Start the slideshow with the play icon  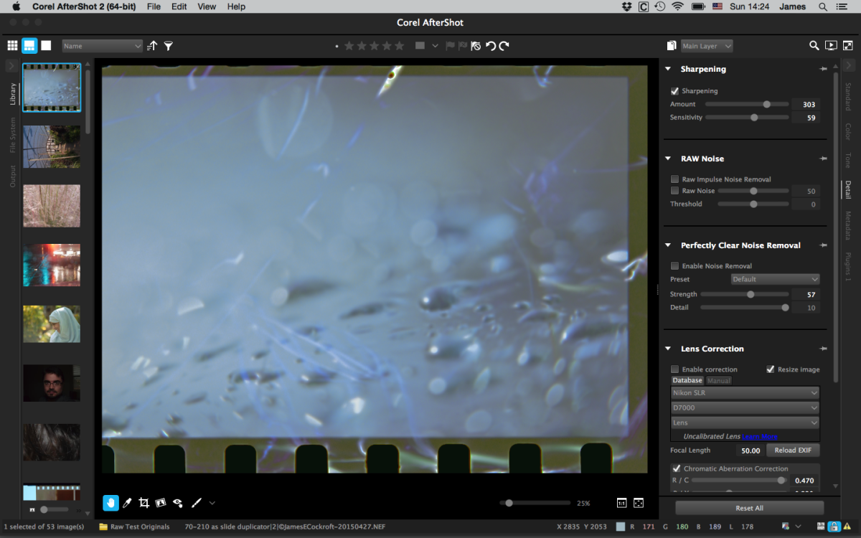[831, 46]
